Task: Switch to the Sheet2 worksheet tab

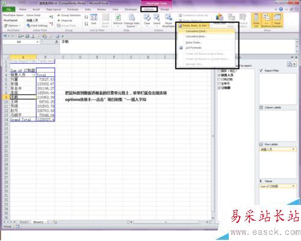Action: [x=38, y=222]
